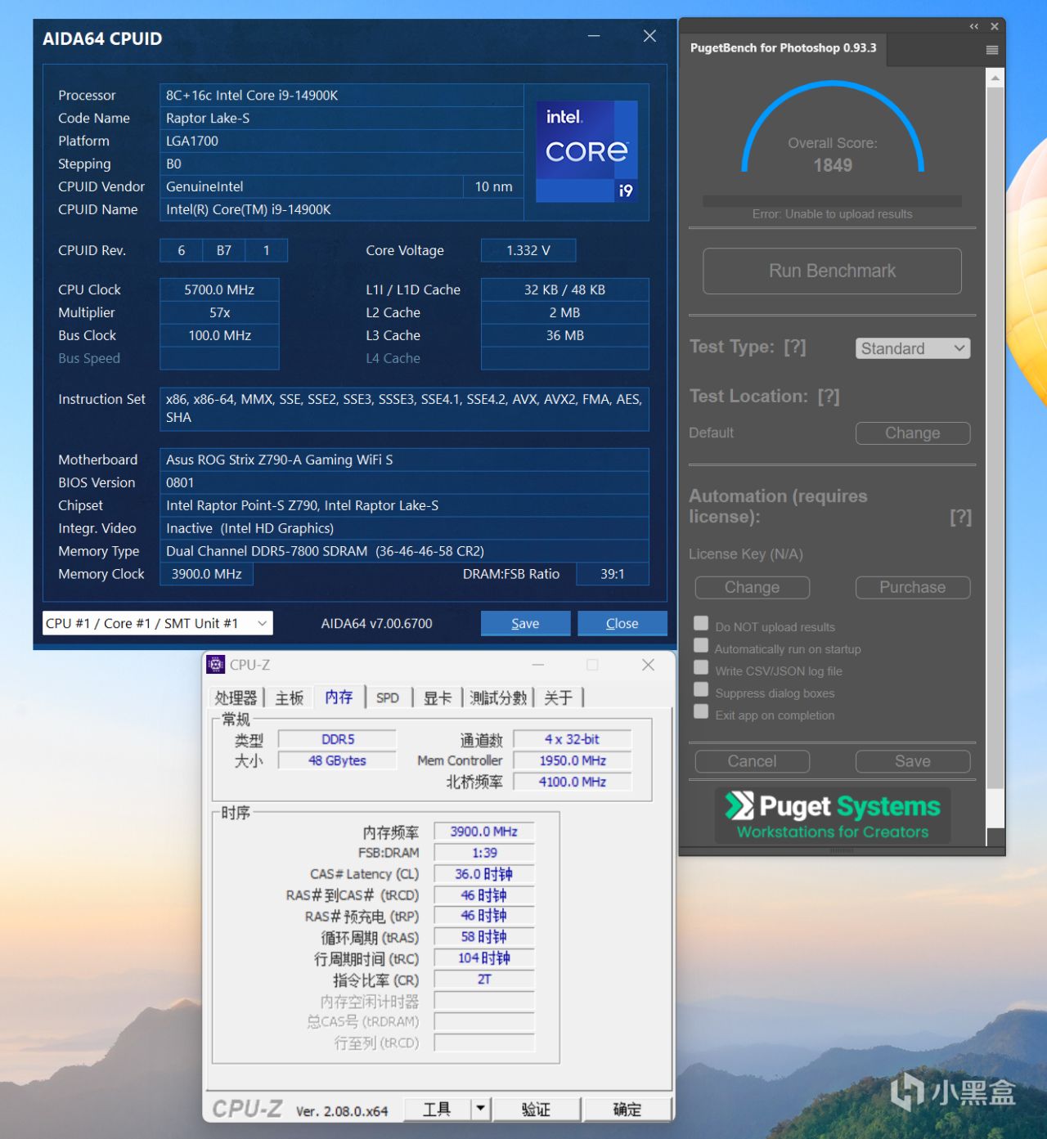Close the AIDA64 CPUID window
Screen dimensions: 1047x1139
[x=649, y=36]
